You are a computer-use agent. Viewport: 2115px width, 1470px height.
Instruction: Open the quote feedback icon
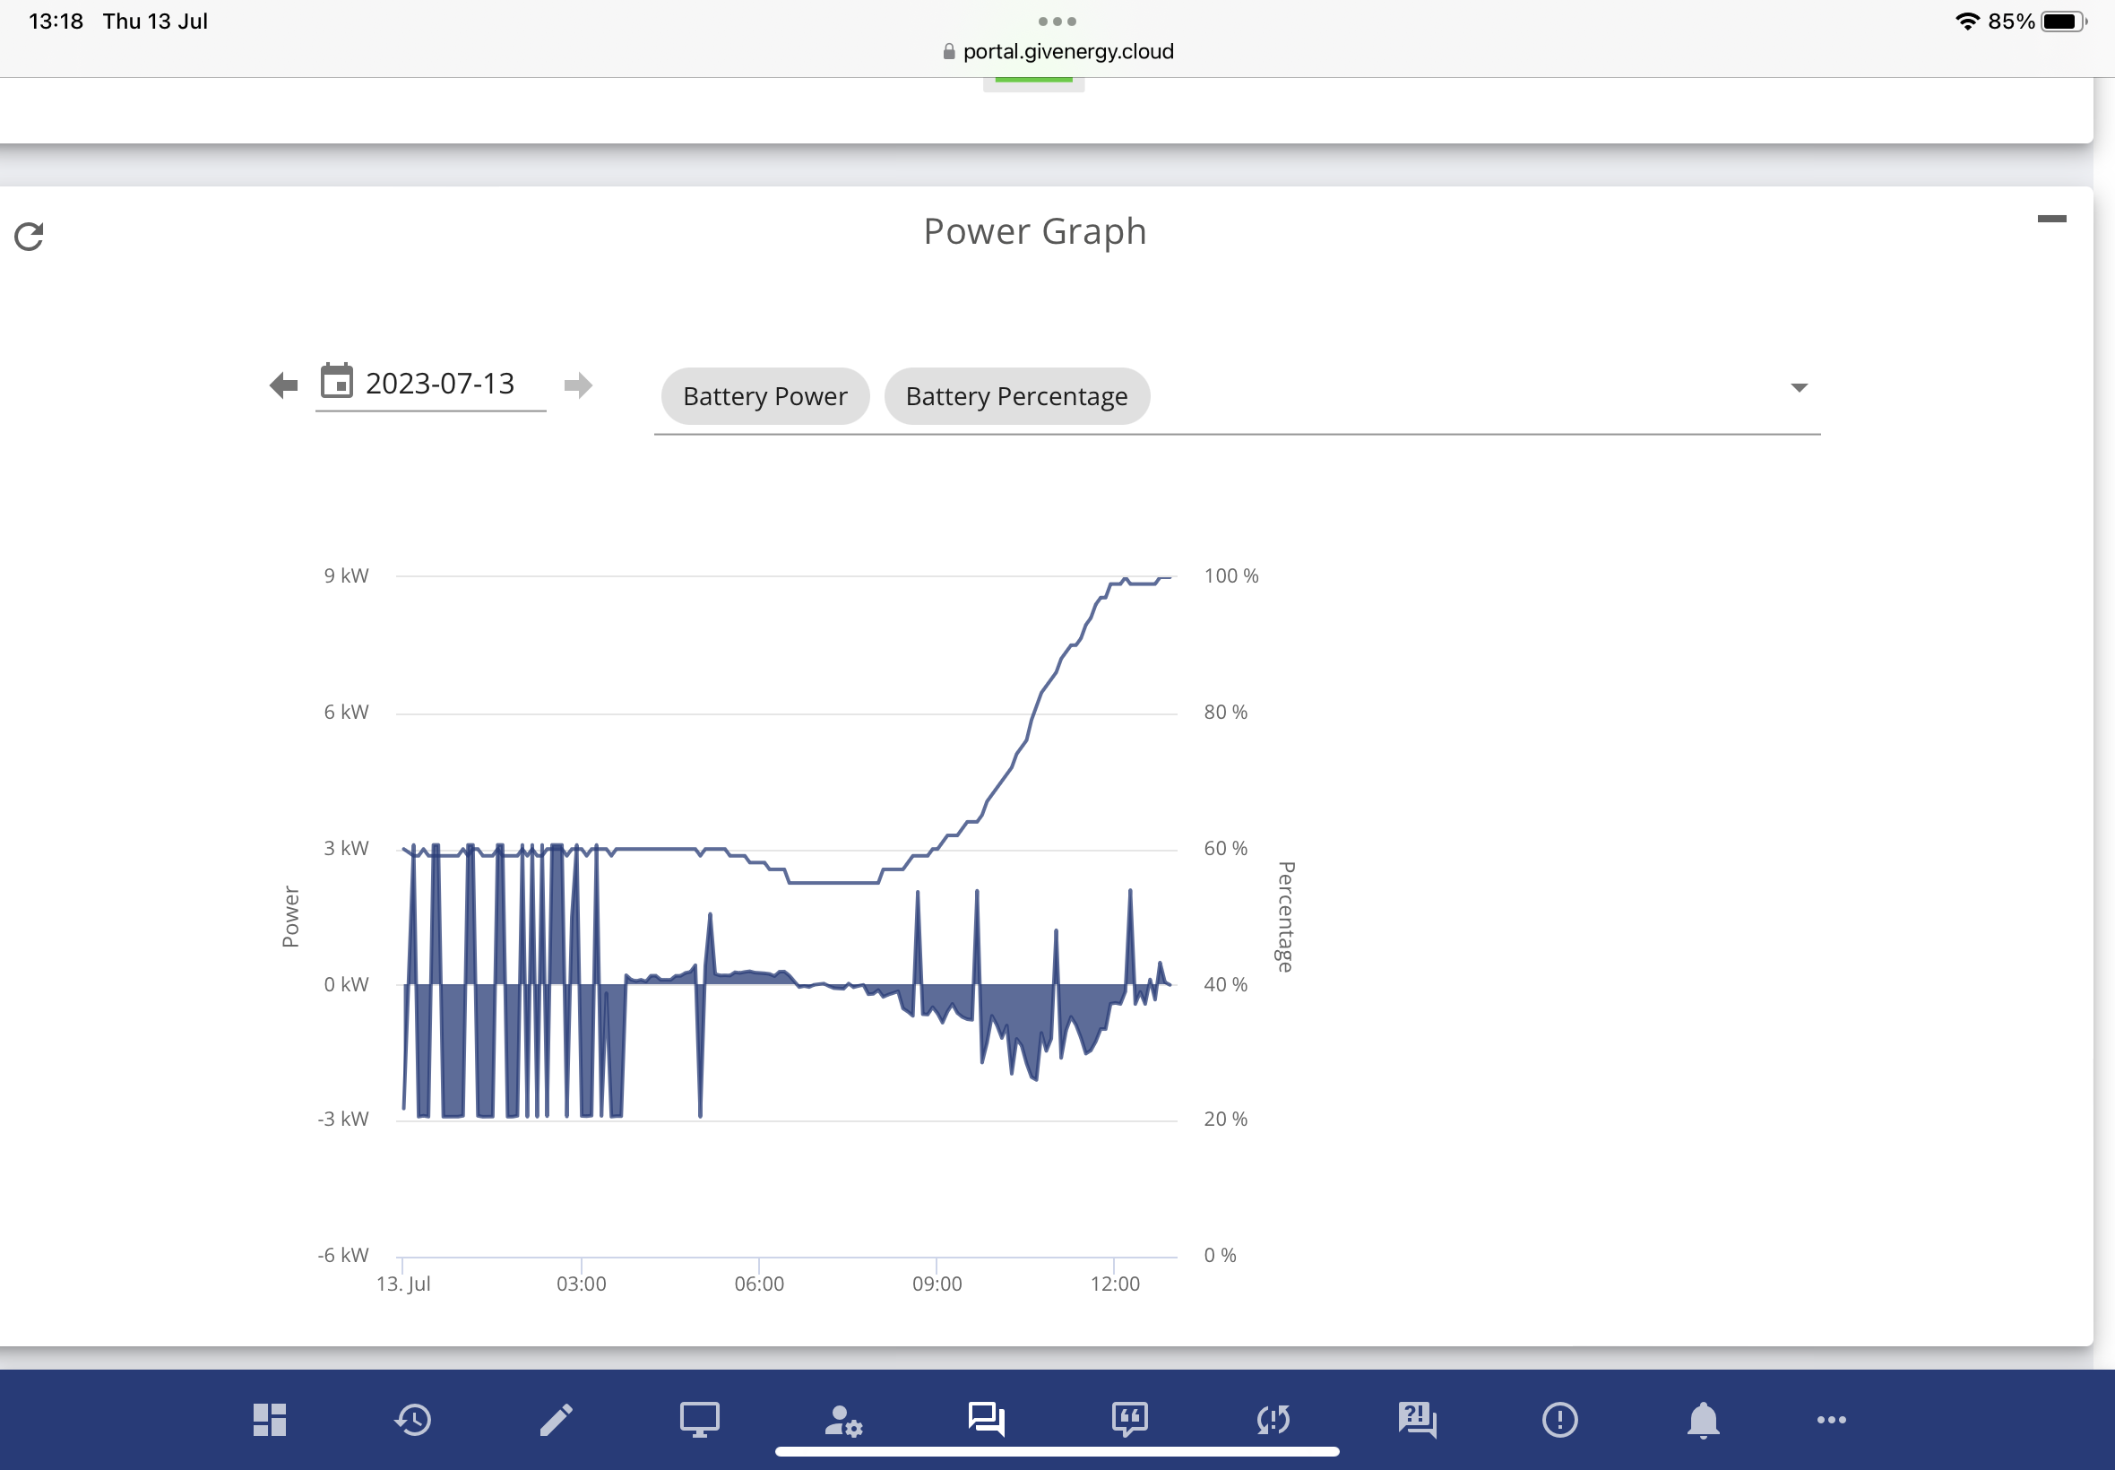[1130, 1419]
